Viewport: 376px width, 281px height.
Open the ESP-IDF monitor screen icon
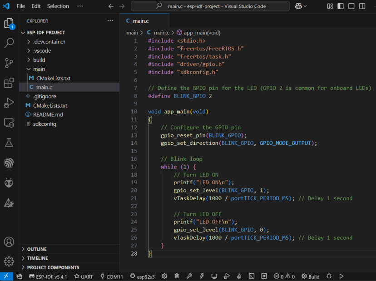coord(214,276)
